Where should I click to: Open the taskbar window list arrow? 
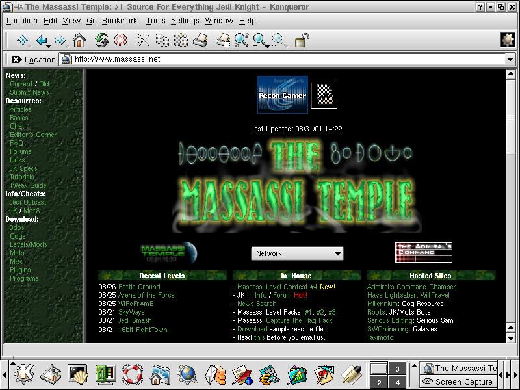[x=414, y=366]
